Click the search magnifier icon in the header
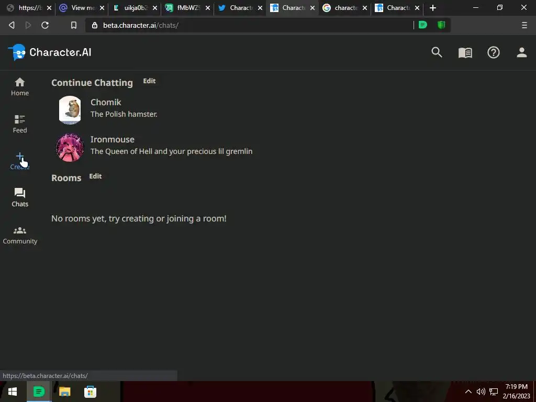This screenshot has height=402, width=536. tap(437, 52)
